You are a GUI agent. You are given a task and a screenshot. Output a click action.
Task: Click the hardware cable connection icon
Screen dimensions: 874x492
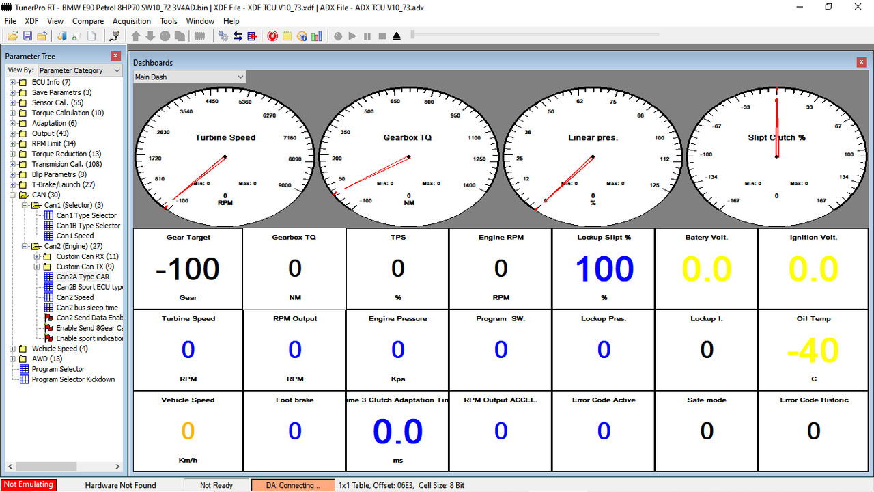tap(115, 36)
